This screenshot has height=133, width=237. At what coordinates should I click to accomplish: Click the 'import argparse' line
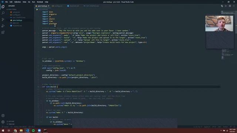49,14
